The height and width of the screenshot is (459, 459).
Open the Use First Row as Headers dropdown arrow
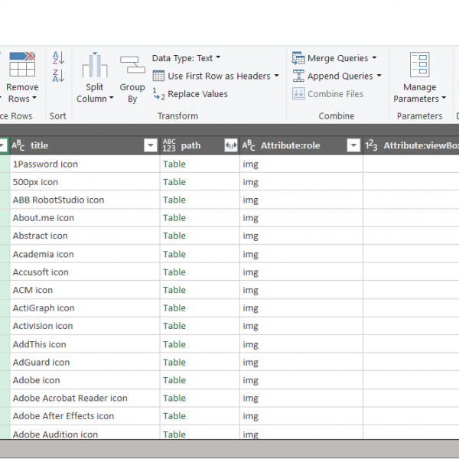point(277,76)
